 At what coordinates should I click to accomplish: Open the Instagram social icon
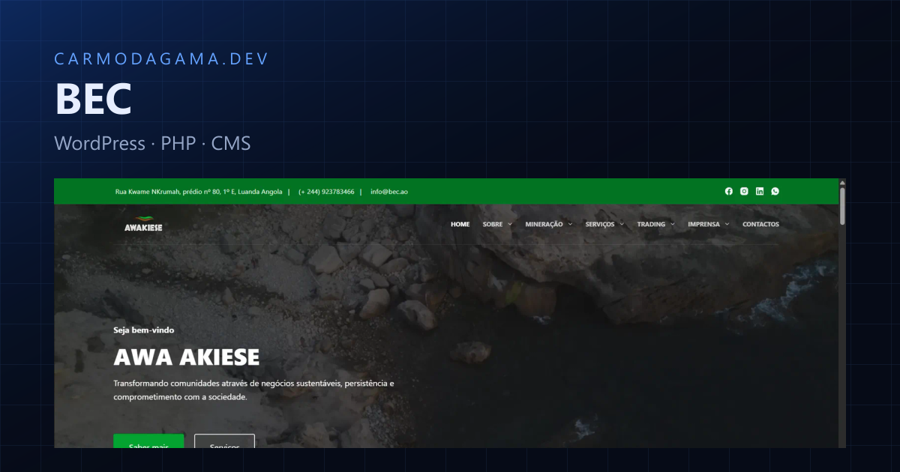pyautogui.click(x=744, y=191)
